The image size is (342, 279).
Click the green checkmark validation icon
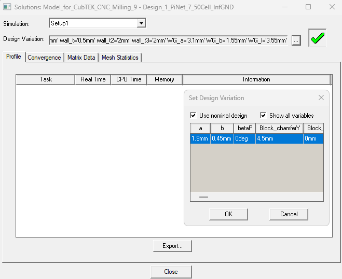click(x=318, y=38)
